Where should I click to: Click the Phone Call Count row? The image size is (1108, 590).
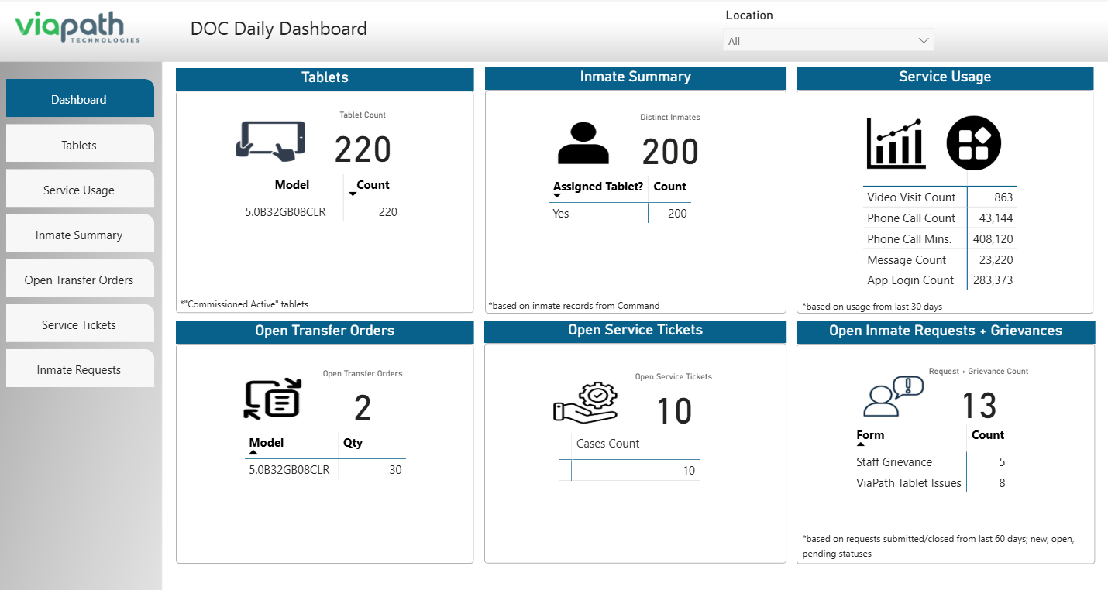(911, 218)
